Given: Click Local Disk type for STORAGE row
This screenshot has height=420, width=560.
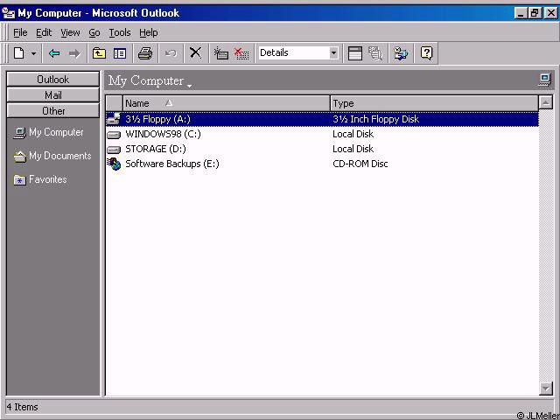Looking at the screenshot, I should click(x=353, y=149).
